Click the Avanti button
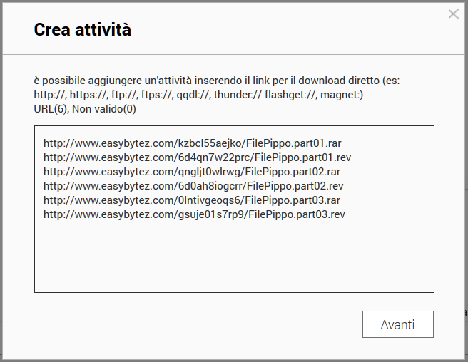468x362 pixels. click(x=397, y=324)
